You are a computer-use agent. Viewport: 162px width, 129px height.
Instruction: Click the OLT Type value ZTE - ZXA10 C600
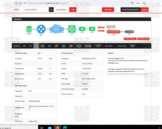88,79
